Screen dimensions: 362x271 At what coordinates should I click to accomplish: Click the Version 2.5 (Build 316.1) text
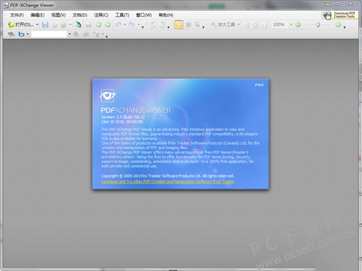[x=123, y=117]
